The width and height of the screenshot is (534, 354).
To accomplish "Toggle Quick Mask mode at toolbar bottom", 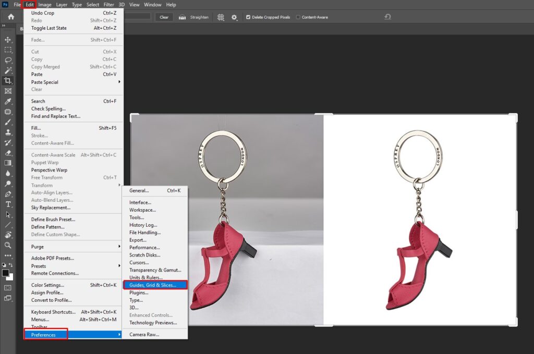I will 8,287.
